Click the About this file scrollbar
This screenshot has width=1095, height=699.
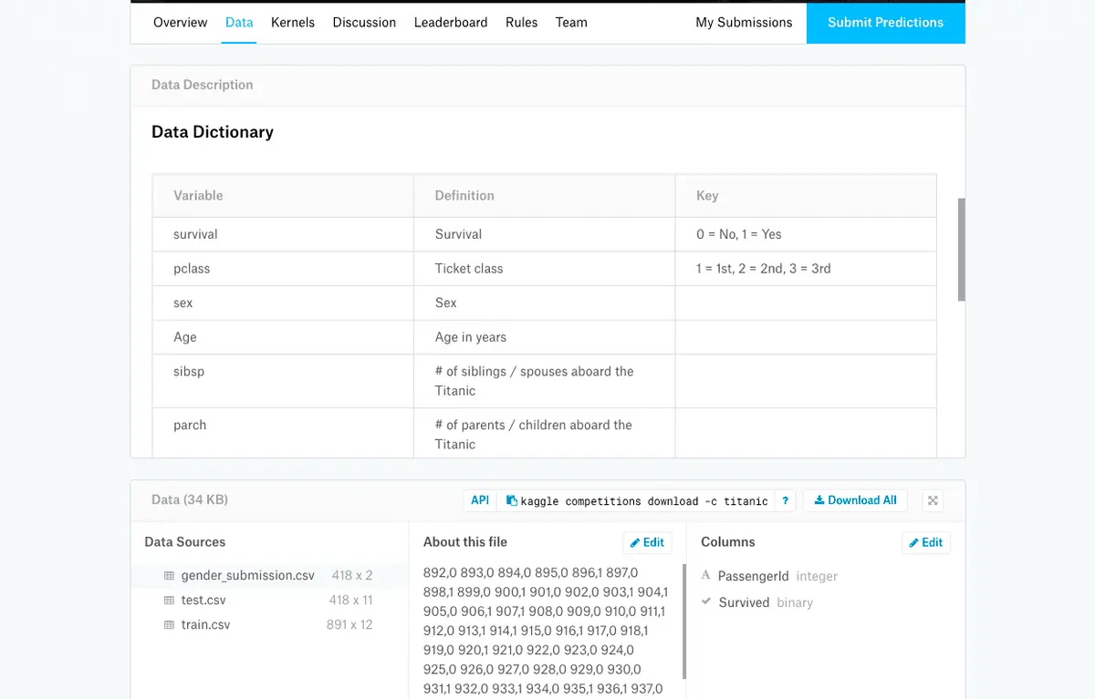(x=684, y=622)
